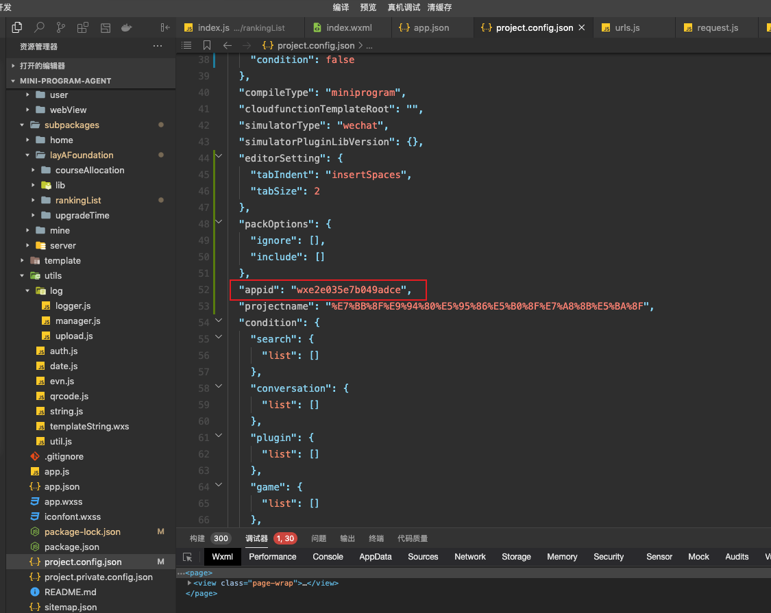Viewport: 771px width, 613px height.
Task: Open the Mock devtools tab
Action: [699, 556]
